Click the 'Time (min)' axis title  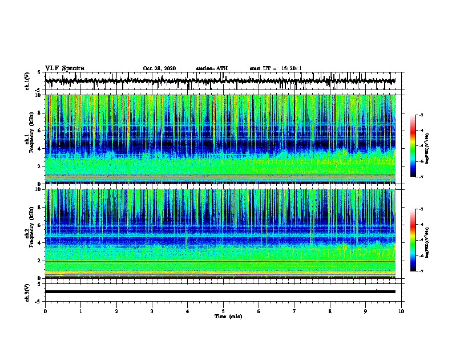pyautogui.click(x=228, y=316)
